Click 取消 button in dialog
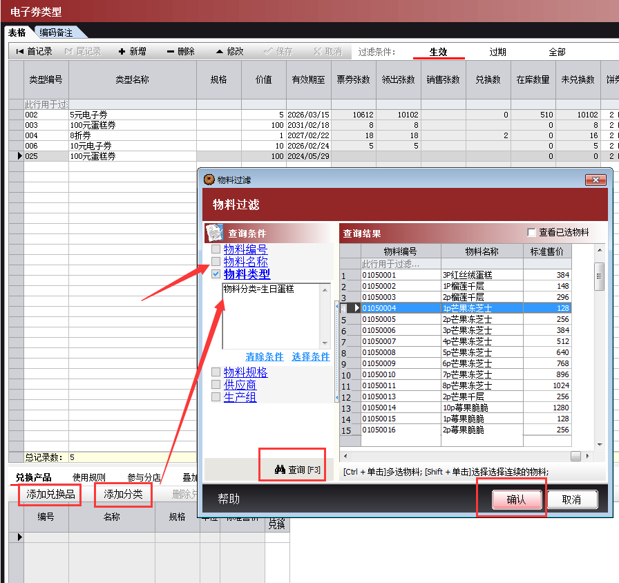Viewport: 619px width, 583px height. coord(572,499)
